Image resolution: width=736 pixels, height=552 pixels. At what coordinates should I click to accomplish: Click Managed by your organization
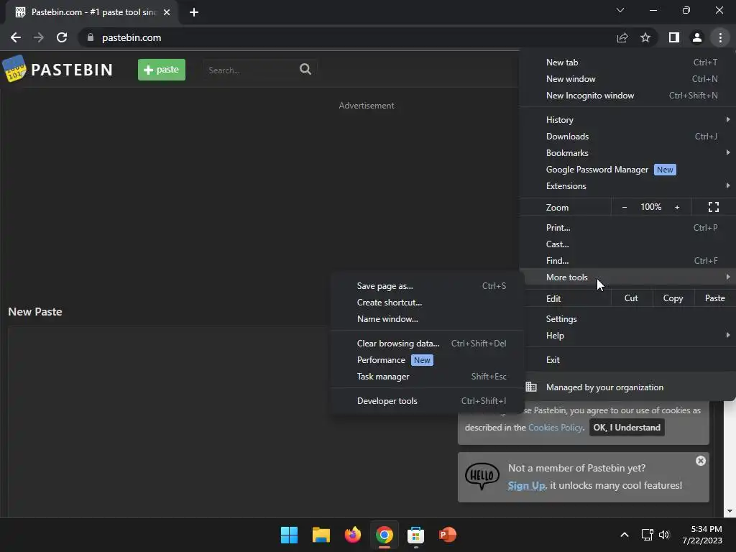pos(627,387)
